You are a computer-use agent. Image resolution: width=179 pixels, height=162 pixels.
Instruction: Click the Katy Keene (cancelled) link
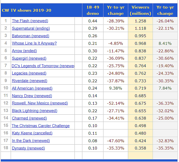pos(32,133)
